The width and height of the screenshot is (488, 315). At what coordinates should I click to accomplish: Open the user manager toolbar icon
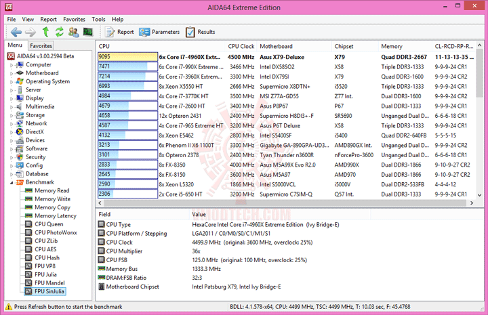tap(74, 32)
